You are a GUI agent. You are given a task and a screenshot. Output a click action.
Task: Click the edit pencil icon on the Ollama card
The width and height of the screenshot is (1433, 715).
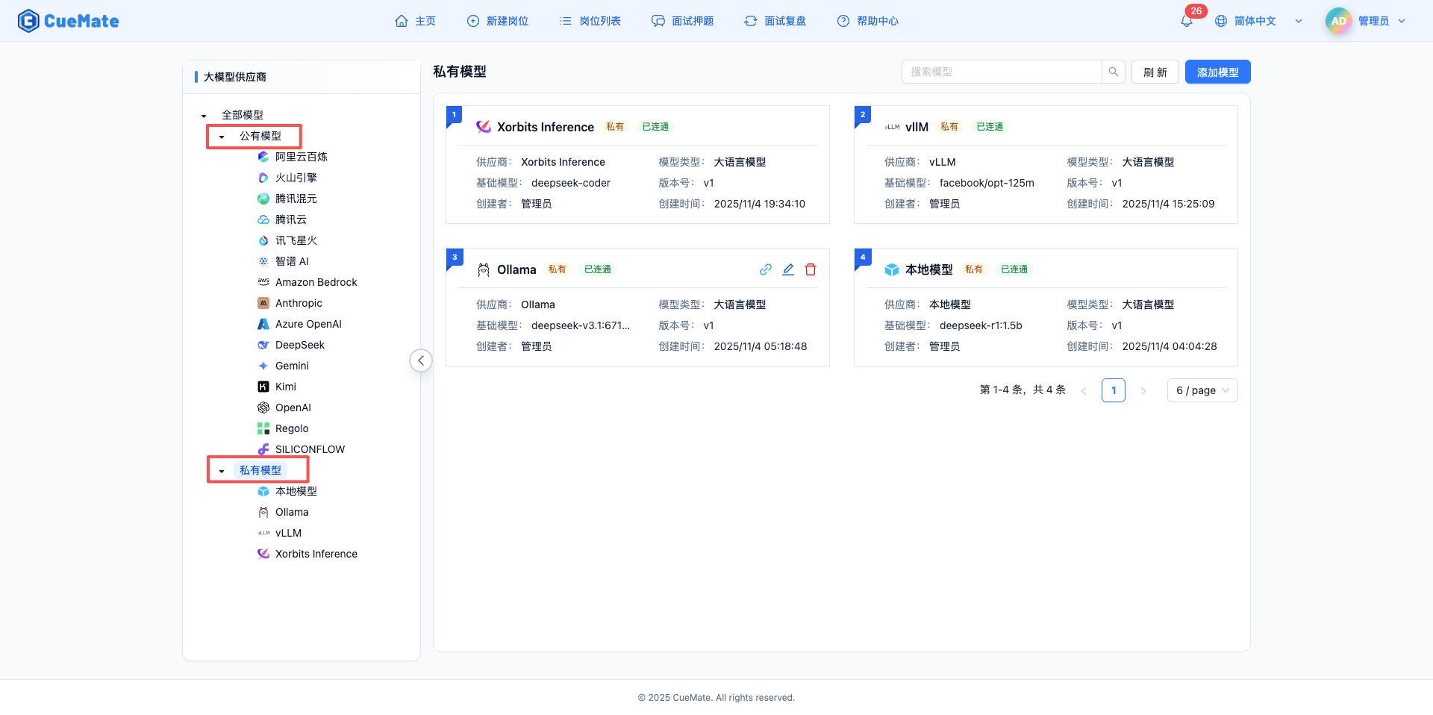pos(788,269)
